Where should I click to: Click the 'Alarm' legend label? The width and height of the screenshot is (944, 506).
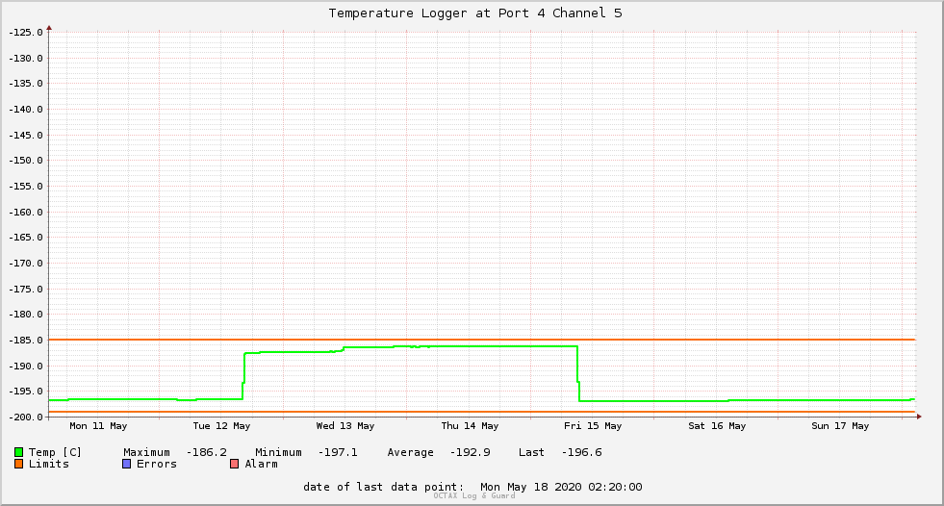tap(262, 464)
